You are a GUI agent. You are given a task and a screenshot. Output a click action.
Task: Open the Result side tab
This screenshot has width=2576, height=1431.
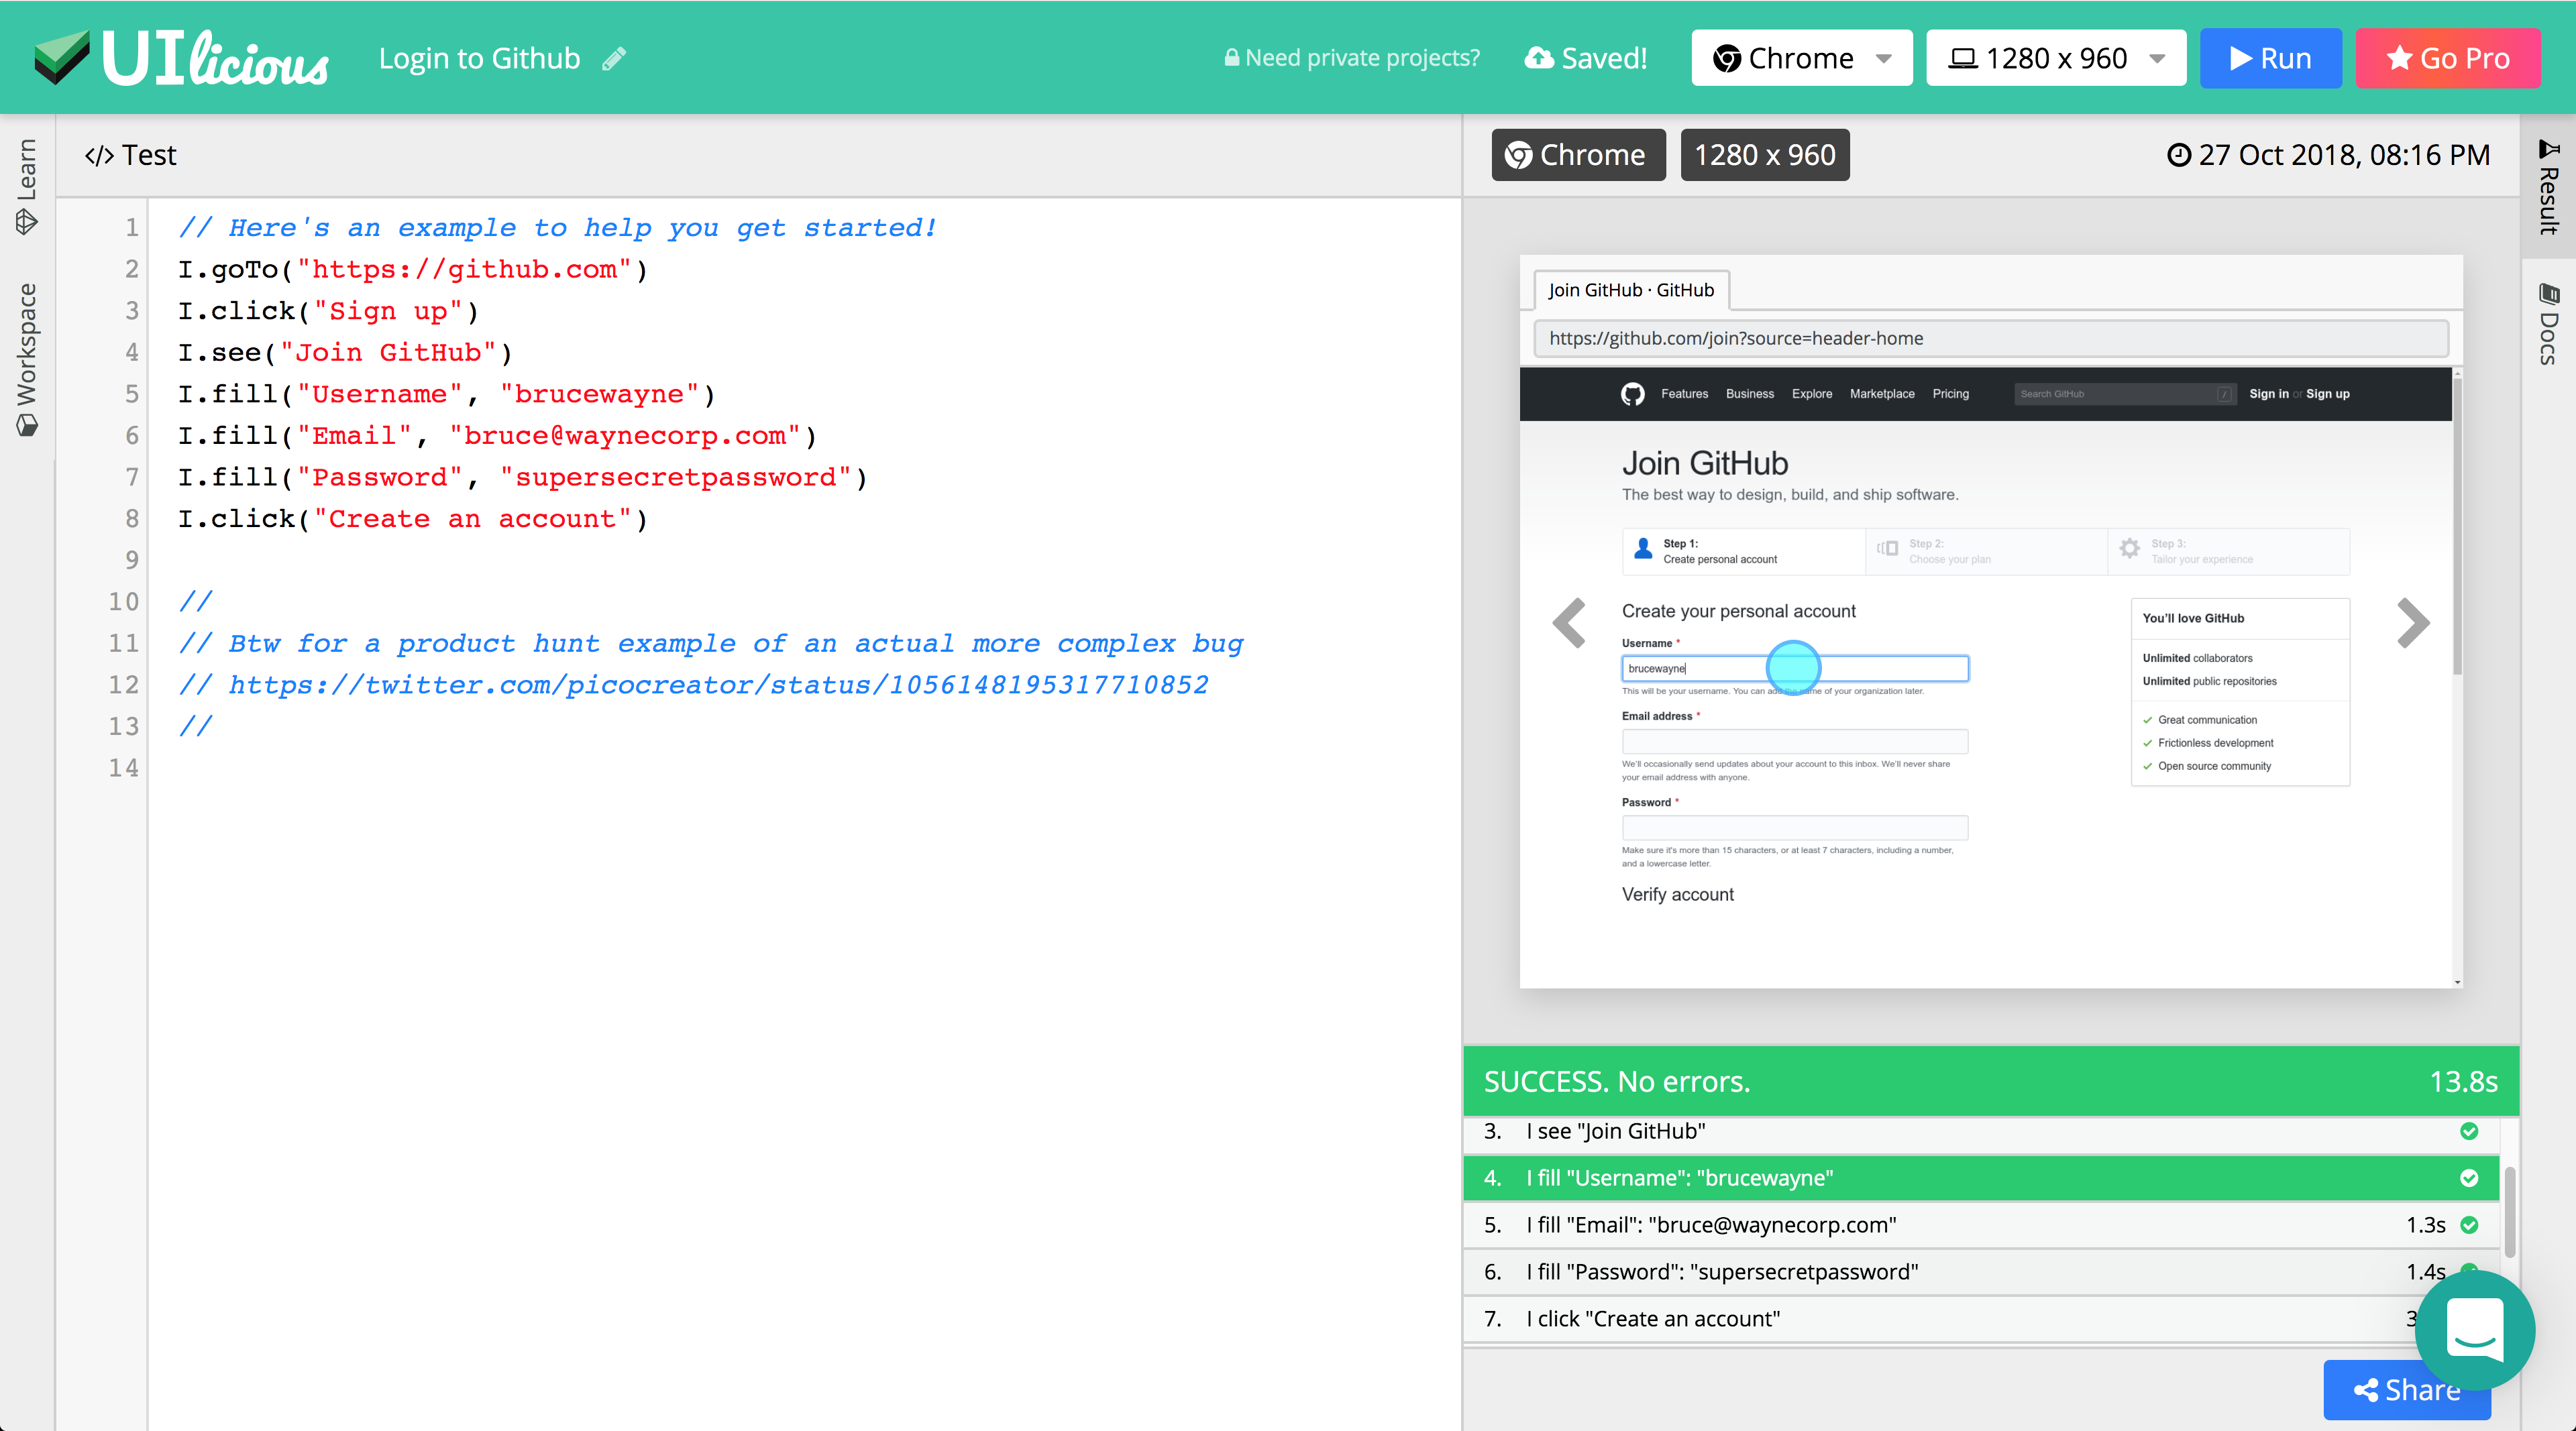tap(2548, 187)
